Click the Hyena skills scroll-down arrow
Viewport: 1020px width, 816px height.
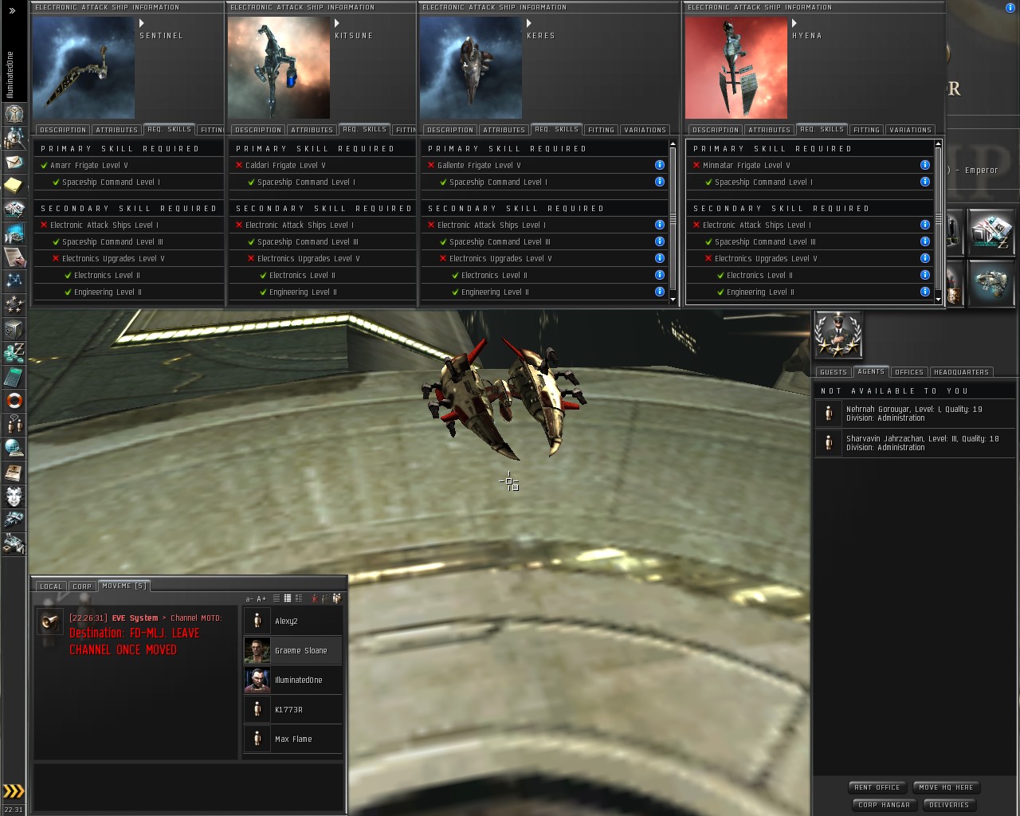(x=938, y=300)
